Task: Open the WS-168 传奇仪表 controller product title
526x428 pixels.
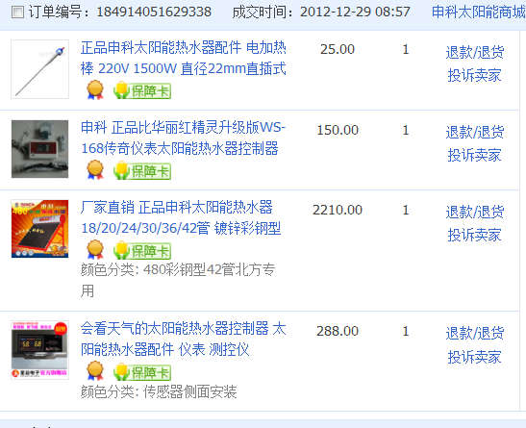Action: 183,138
